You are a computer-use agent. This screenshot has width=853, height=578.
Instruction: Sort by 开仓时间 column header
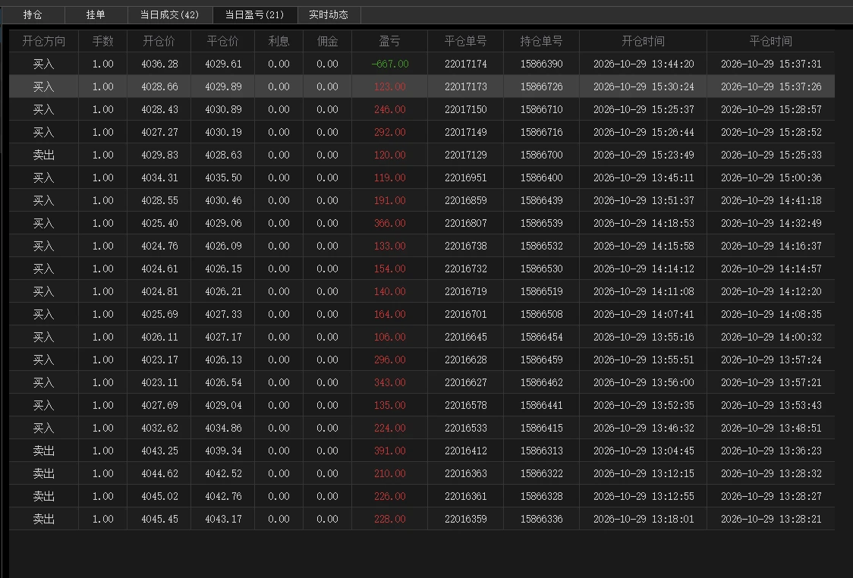[x=643, y=41]
